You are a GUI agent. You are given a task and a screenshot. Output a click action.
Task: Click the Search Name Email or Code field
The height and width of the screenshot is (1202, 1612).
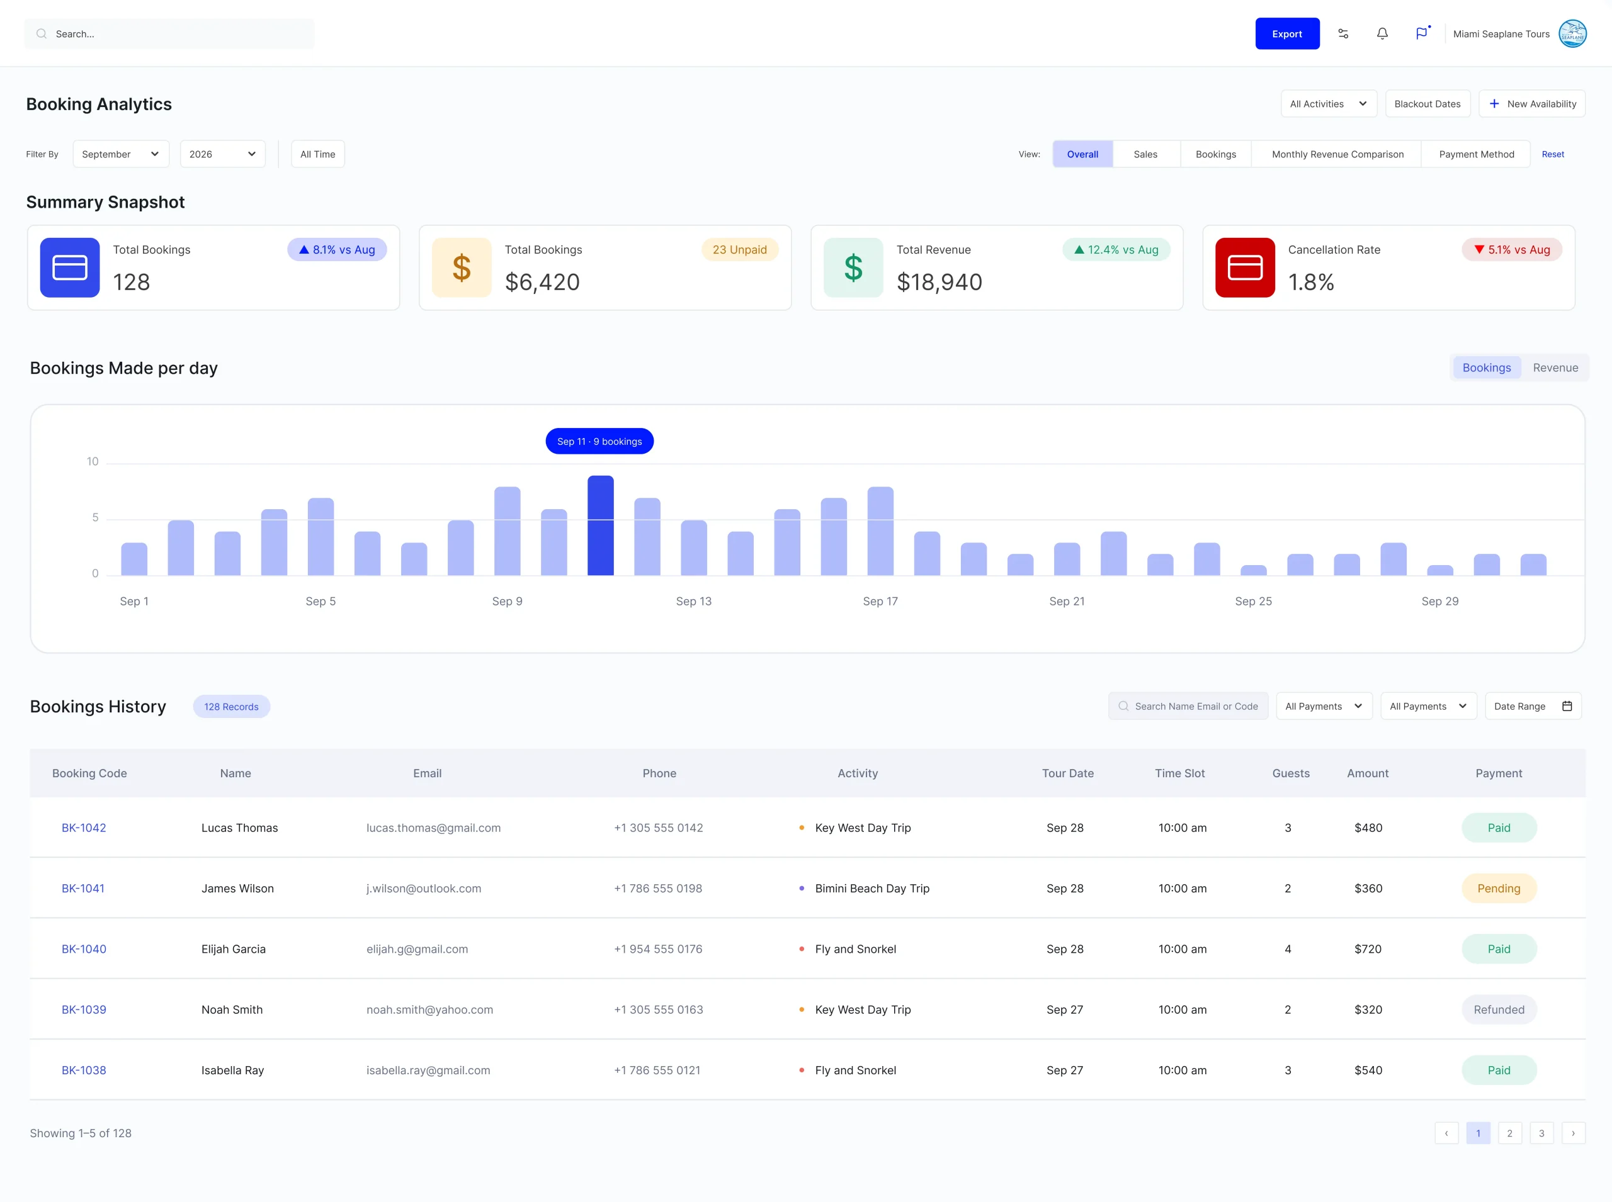point(1188,705)
